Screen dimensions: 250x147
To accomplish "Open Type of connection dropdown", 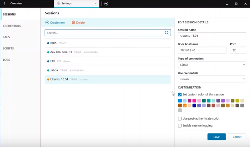I will [212, 64].
